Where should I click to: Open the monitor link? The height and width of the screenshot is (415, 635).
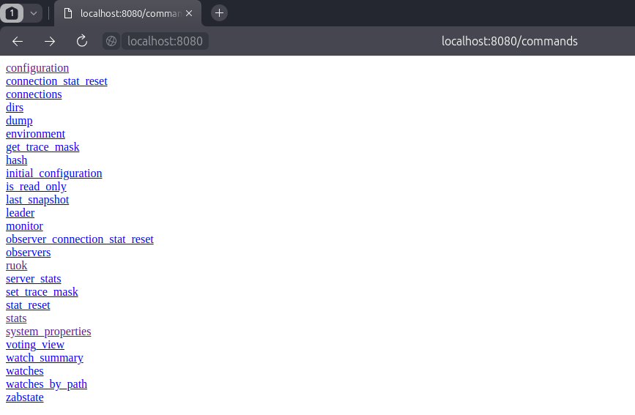pyautogui.click(x=24, y=226)
